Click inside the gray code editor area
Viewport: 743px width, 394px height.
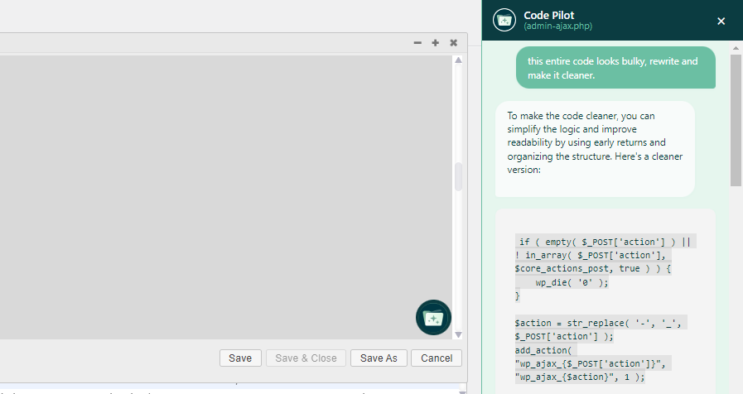[225, 197]
